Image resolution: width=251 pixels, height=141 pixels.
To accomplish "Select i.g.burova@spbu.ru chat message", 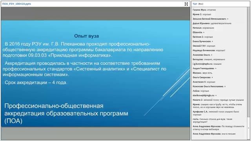I will pyautogui.click(x=207, y=64).
